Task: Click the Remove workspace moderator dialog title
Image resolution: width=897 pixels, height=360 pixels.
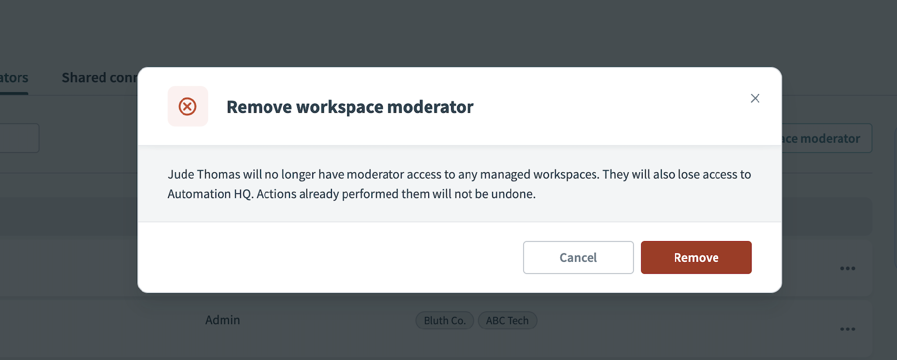Action: click(350, 107)
